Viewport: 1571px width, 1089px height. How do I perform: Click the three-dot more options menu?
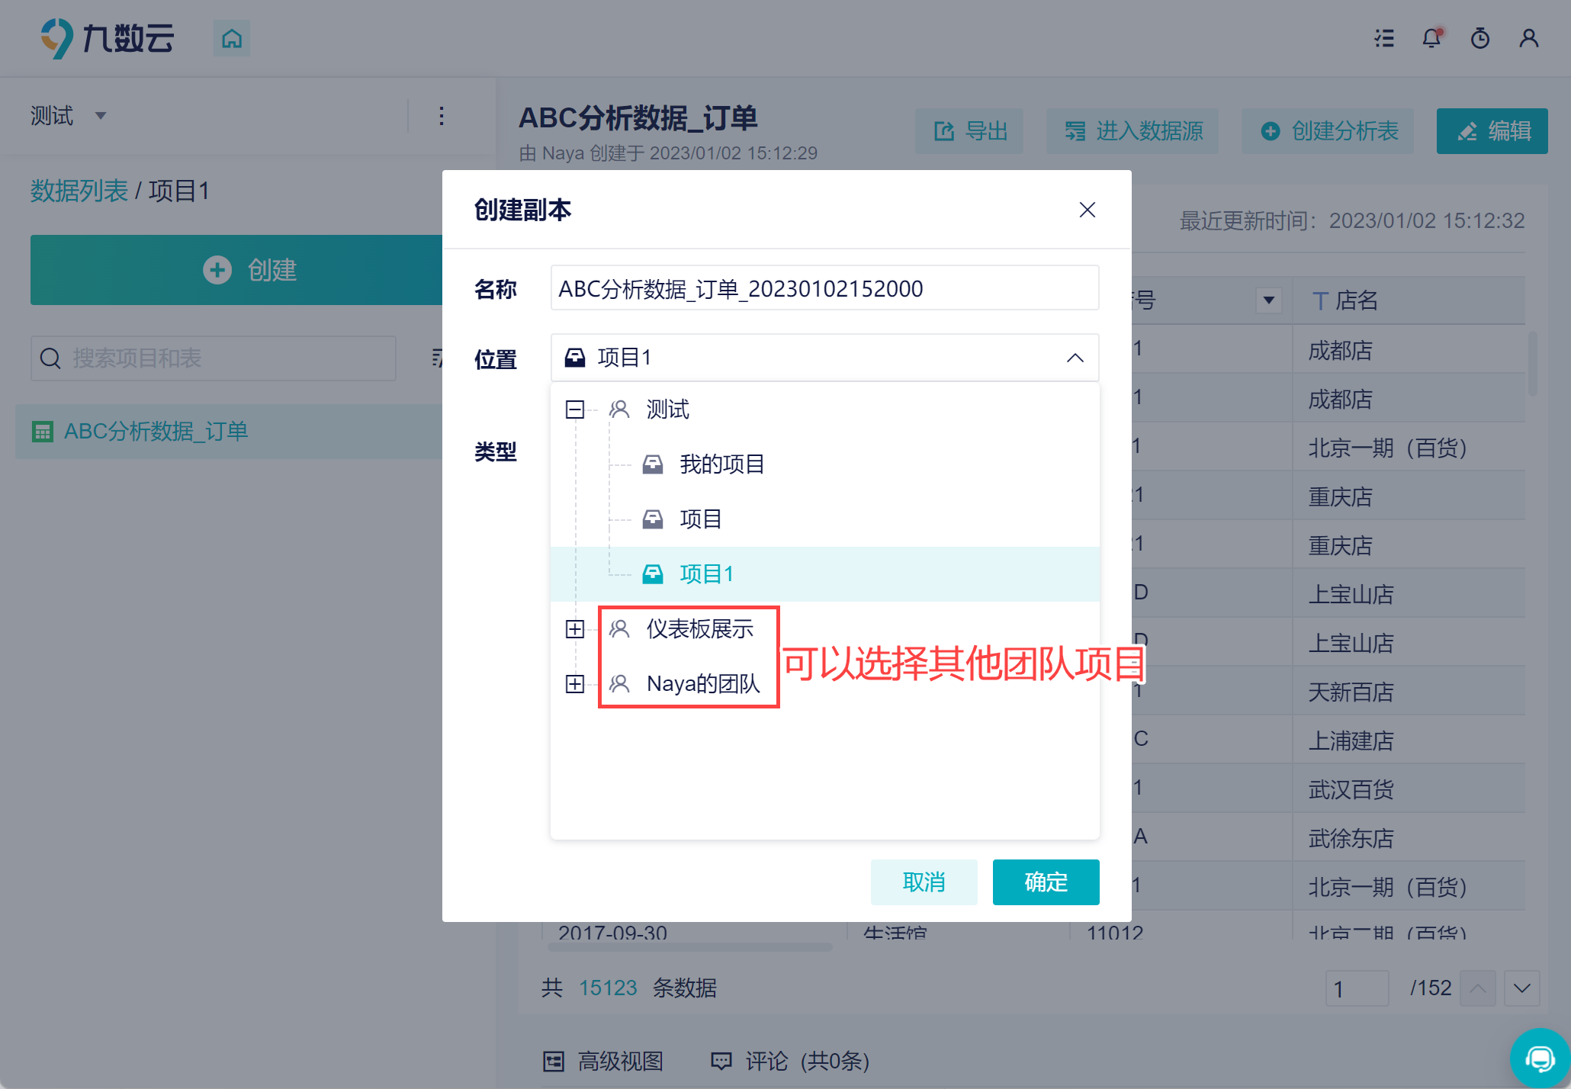tap(442, 116)
